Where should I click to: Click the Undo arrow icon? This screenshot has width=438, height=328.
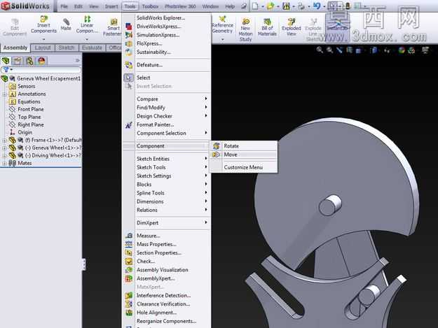[317, 6]
